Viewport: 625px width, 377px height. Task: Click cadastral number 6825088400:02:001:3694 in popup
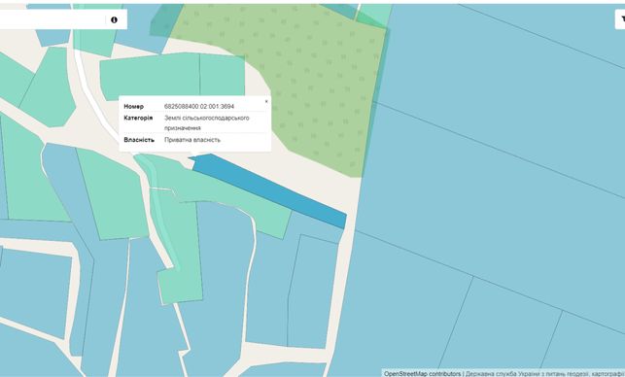click(199, 107)
